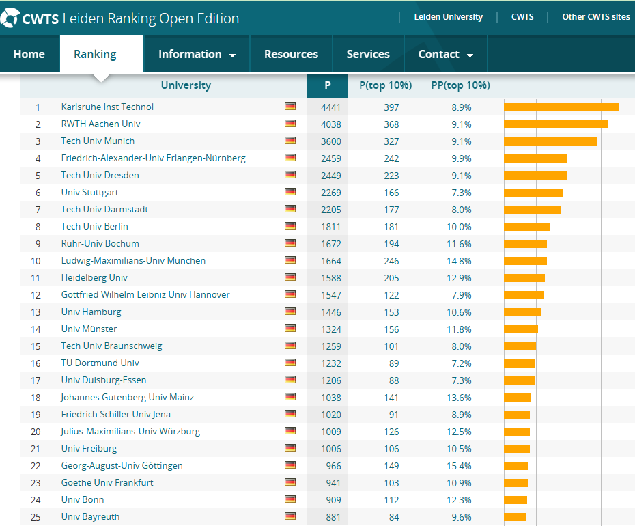Click the orange bar for Karlsruhe Inst Technol

561,107
